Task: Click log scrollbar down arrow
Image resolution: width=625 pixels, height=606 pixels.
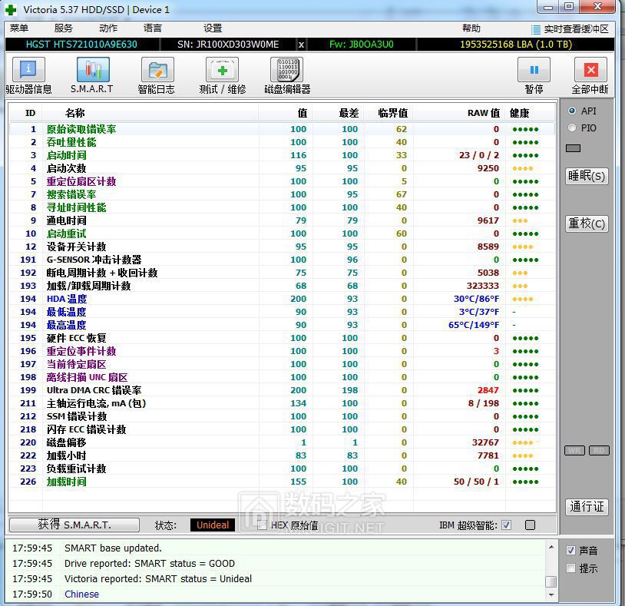Action: coord(551,594)
